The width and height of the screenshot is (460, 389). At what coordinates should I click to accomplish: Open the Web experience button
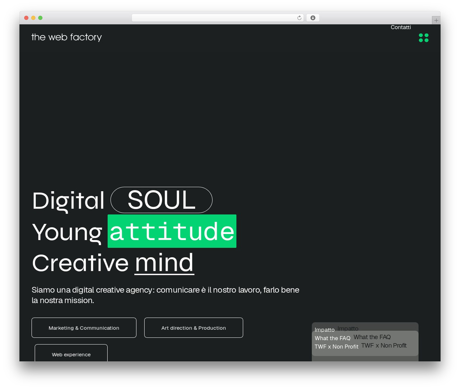[71, 353]
